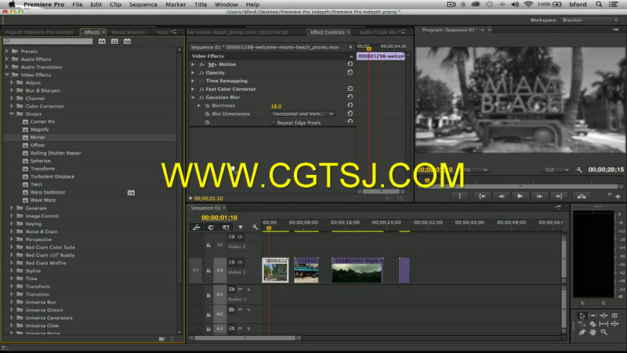Image resolution: width=627 pixels, height=353 pixels.
Task: Go to In point in Program Monitor
Action: click(x=482, y=196)
